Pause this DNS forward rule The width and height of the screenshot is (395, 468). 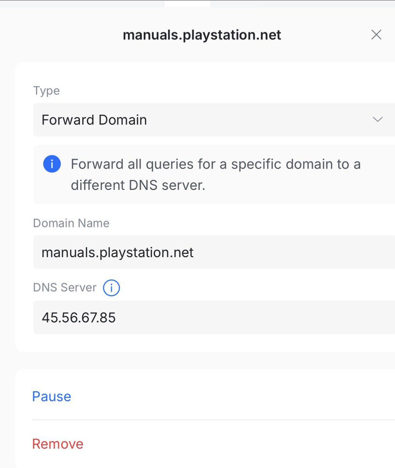[x=51, y=396]
